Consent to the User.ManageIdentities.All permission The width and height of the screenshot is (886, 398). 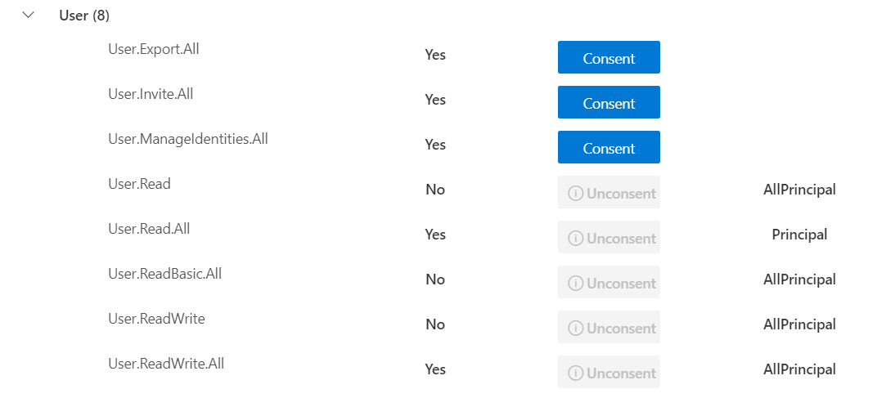point(609,147)
